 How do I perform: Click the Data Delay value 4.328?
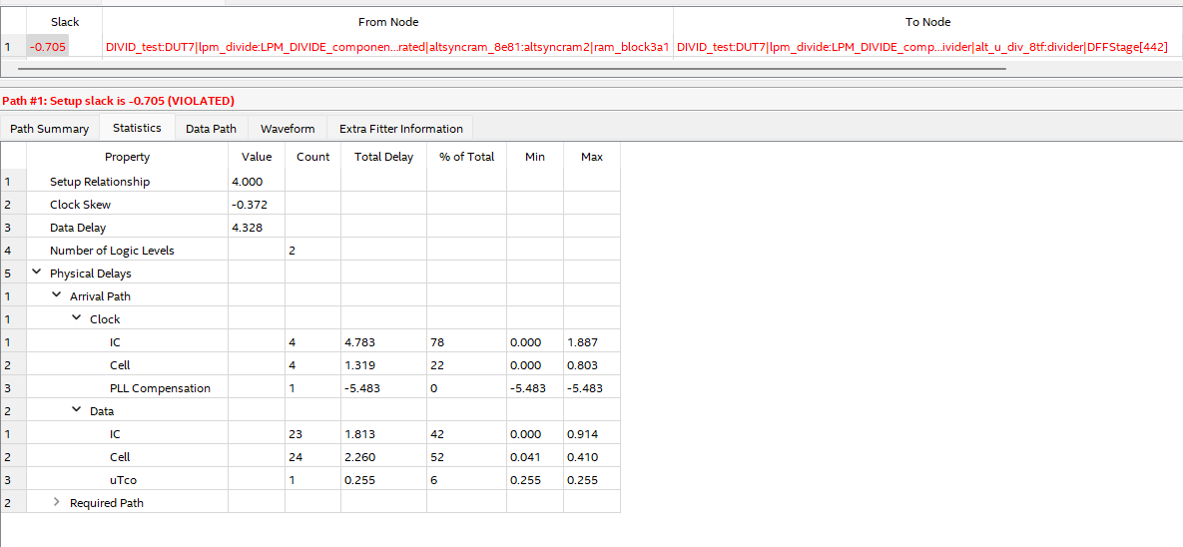[x=249, y=228]
